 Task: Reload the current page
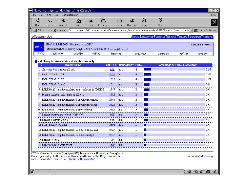[x=63, y=22]
